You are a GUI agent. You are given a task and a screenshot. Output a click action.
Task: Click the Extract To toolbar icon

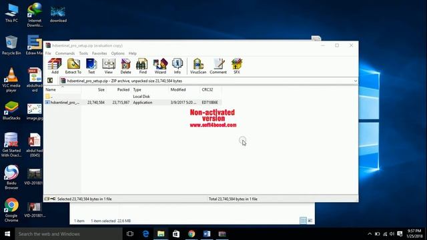point(73,66)
